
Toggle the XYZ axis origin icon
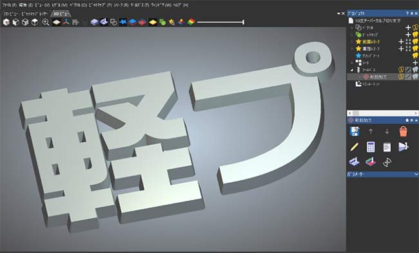coord(66,22)
